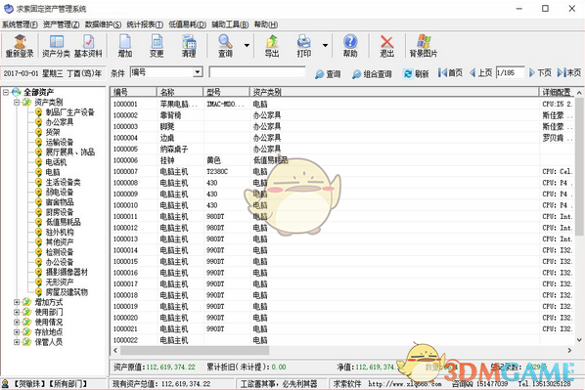Open the 低值易耗(D) menu
585x390 pixels.
point(187,24)
